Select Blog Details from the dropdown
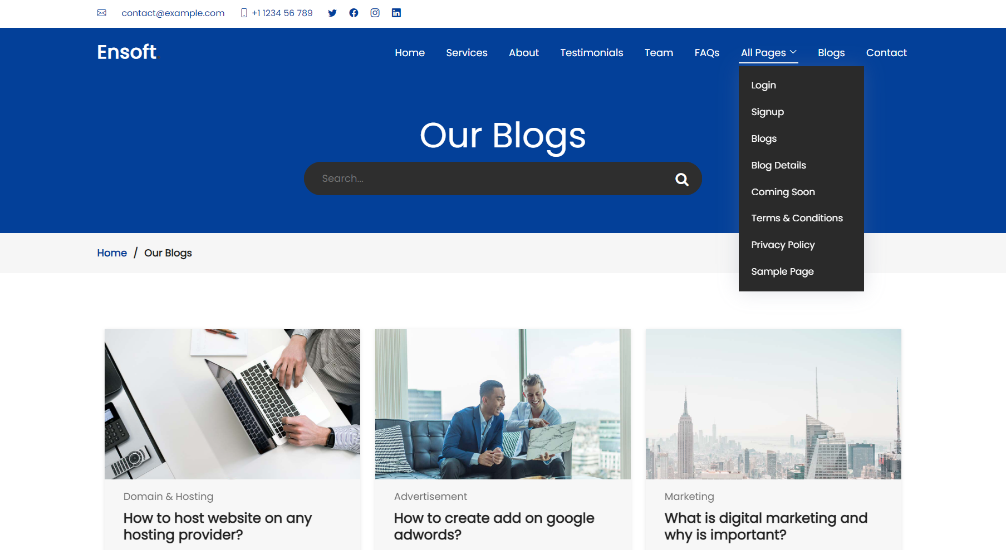The height and width of the screenshot is (550, 1006). (x=778, y=165)
